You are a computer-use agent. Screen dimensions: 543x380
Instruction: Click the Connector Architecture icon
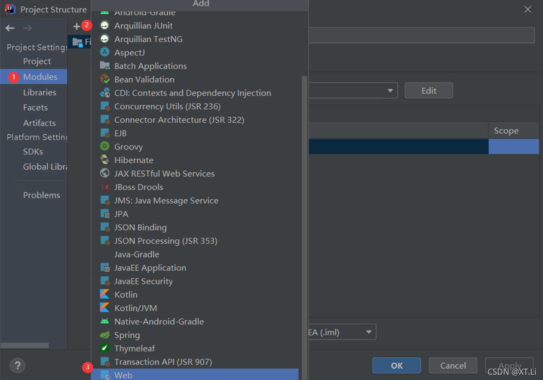(x=104, y=120)
